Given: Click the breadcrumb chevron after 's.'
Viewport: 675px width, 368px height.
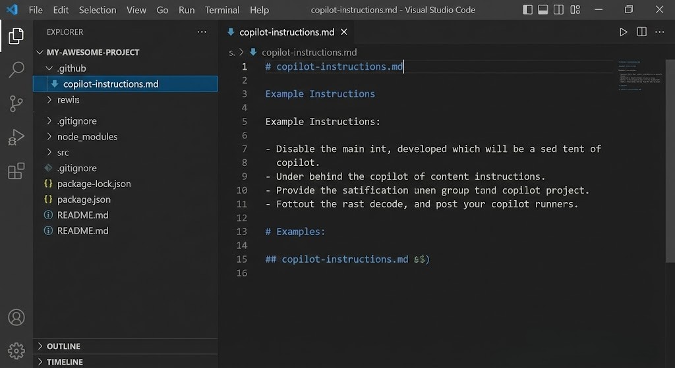Looking at the screenshot, I should click(x=241, y=52).
